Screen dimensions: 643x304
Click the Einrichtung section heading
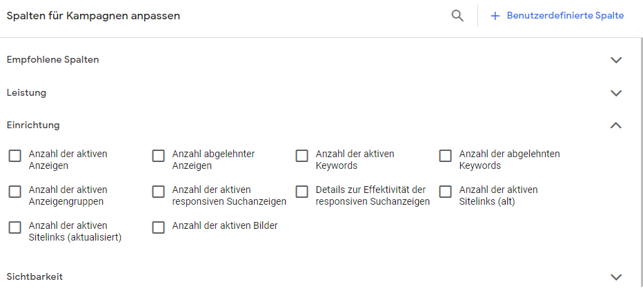(x=33, y=125)
